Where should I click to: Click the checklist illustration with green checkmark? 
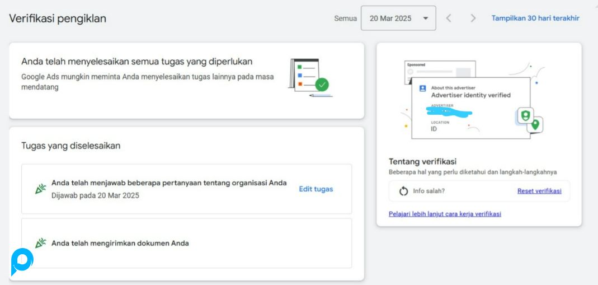tap(309, 77)
